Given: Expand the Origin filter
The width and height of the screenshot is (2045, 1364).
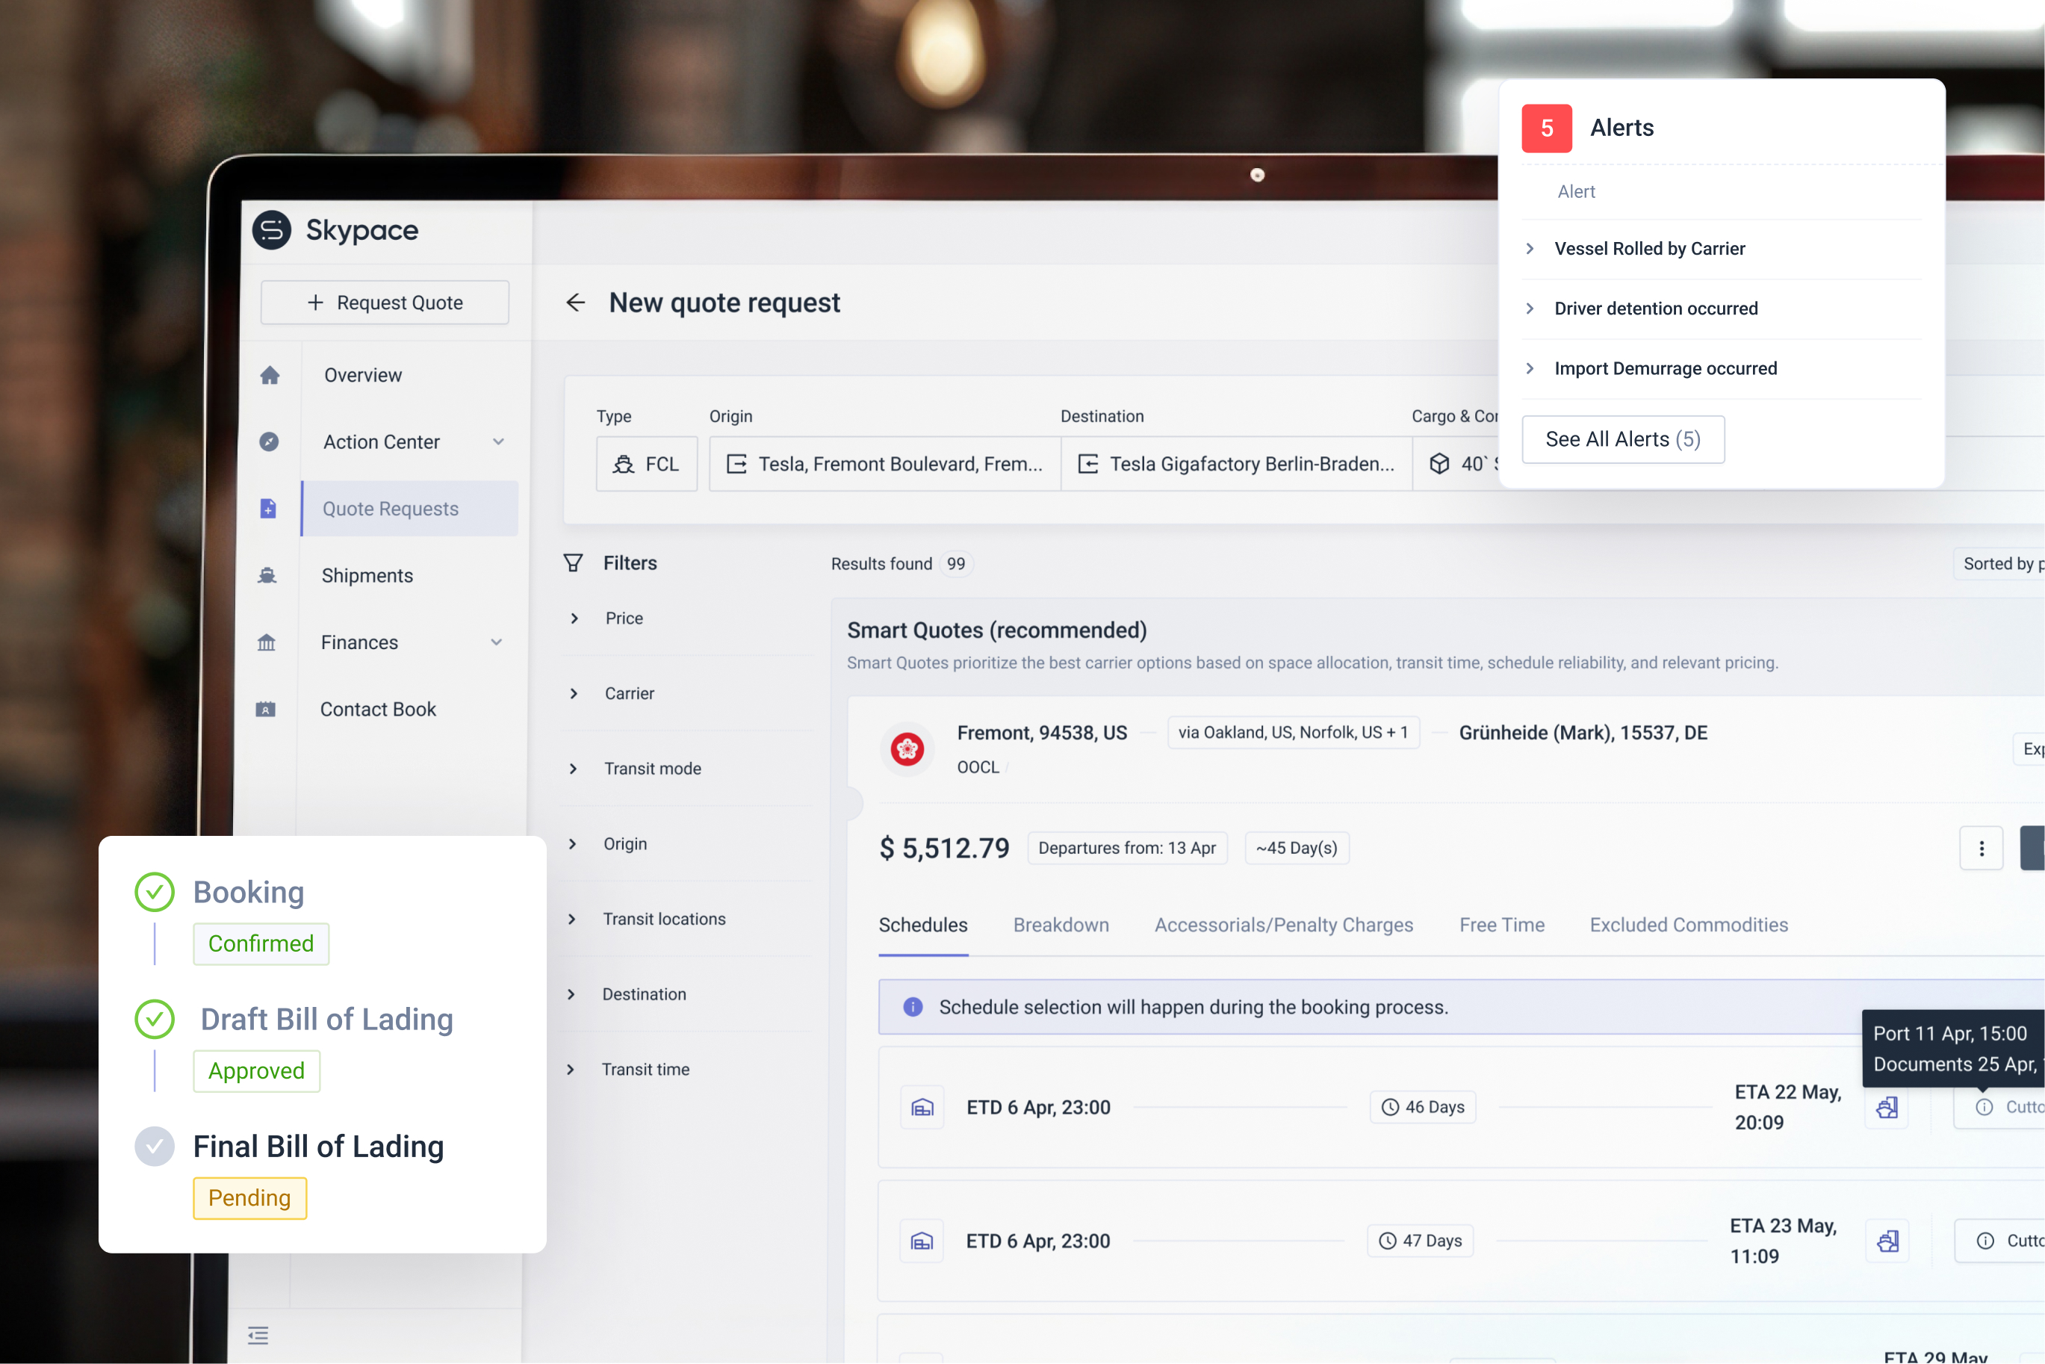Looking at the screenshot, I should point(571,844).
